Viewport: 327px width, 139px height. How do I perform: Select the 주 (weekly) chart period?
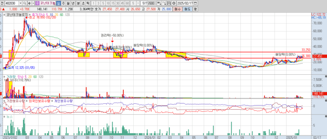pyautogui.click(x=63, y=3)
